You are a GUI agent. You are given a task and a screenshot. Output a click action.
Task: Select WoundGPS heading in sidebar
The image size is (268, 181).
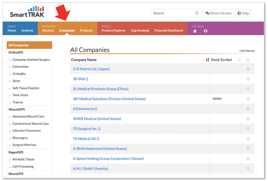17,110
